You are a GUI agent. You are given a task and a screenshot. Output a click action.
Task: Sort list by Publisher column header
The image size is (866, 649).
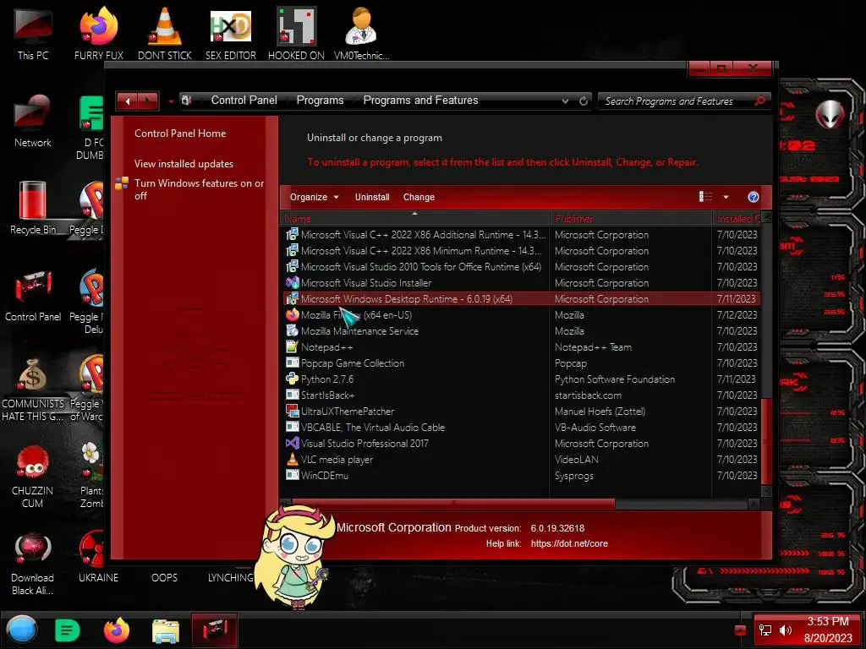pos(630,219)
